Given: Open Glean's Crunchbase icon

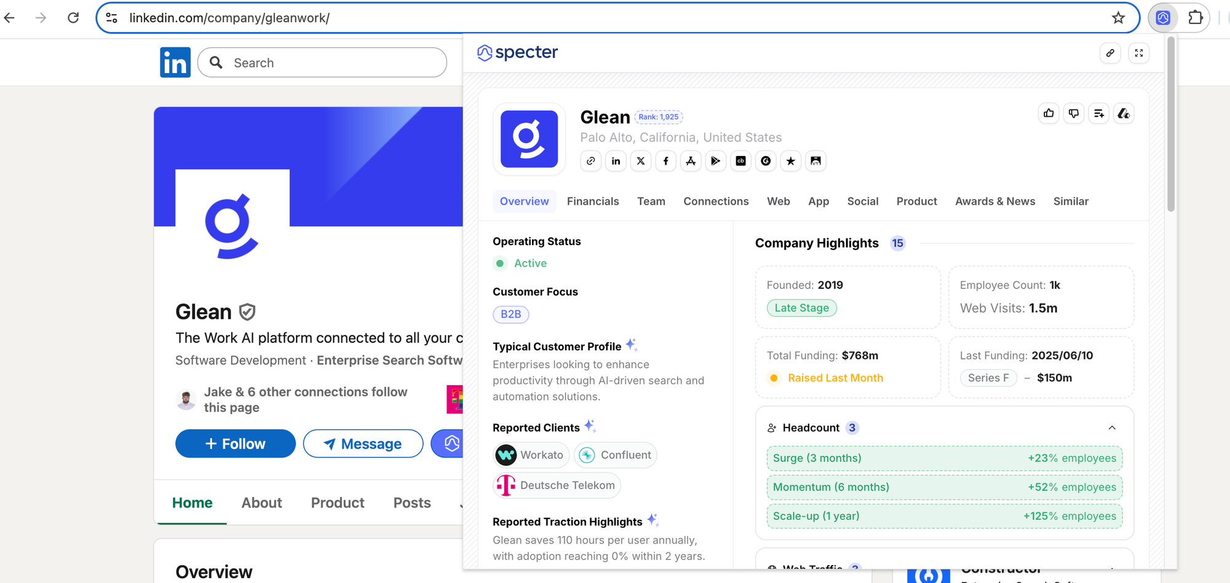Looking at the screenshot, I should click(x=741, y=161).
